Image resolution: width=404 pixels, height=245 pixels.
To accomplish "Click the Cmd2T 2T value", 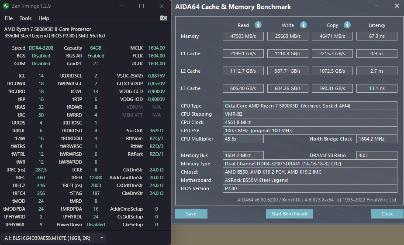I will [96, 64].
